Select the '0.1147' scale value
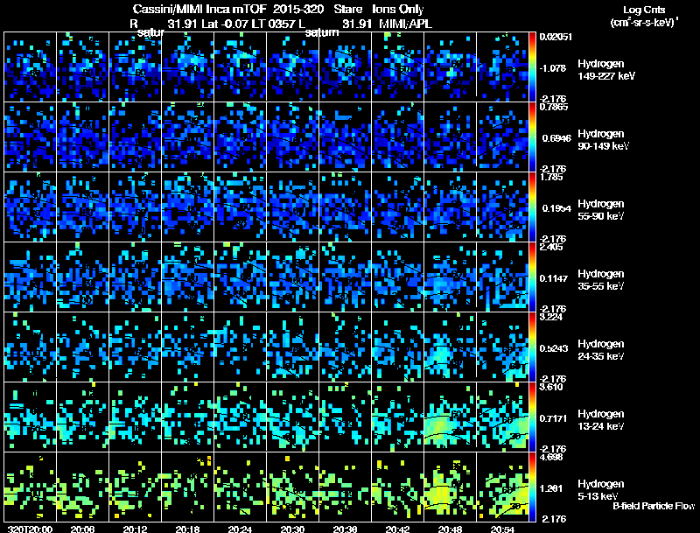Image resolution: width=700 pixels, height=533 pixels. pos(554,278)
